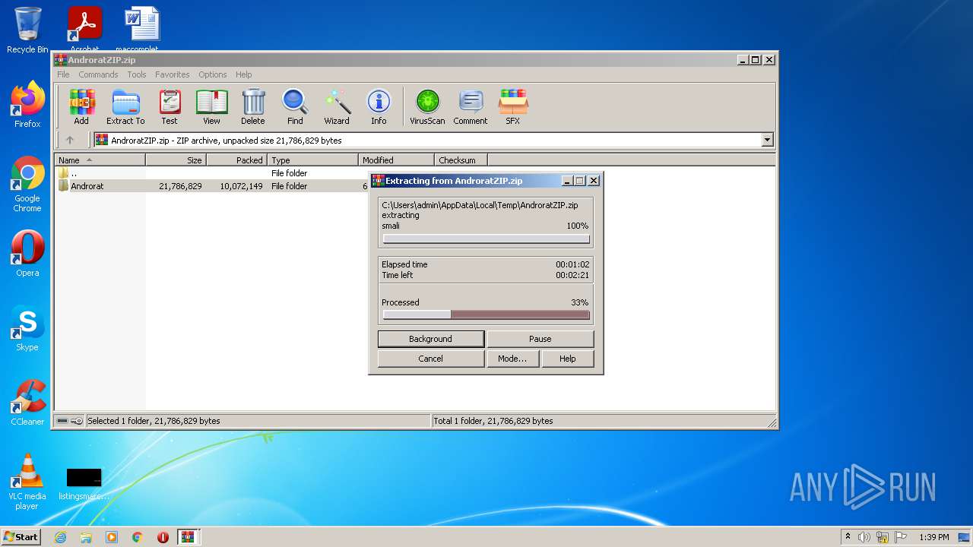
Task: Select the Androrat folder row
Action: click(x=213, y=186)
